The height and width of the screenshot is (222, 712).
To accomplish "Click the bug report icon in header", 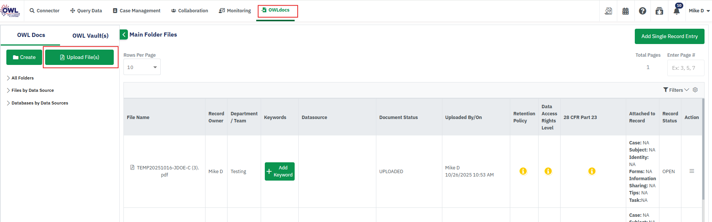I will coord(659,11).
